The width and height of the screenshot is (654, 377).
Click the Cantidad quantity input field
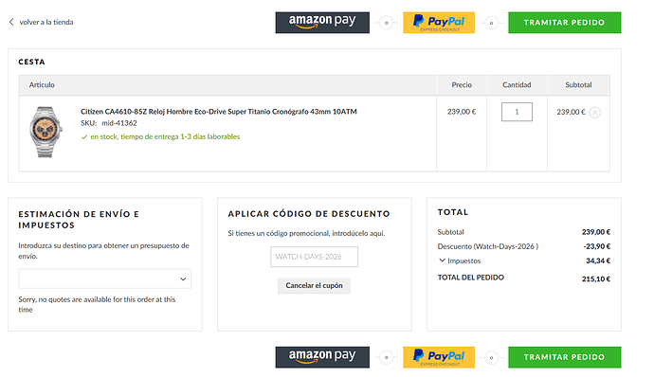click(517, 112)
